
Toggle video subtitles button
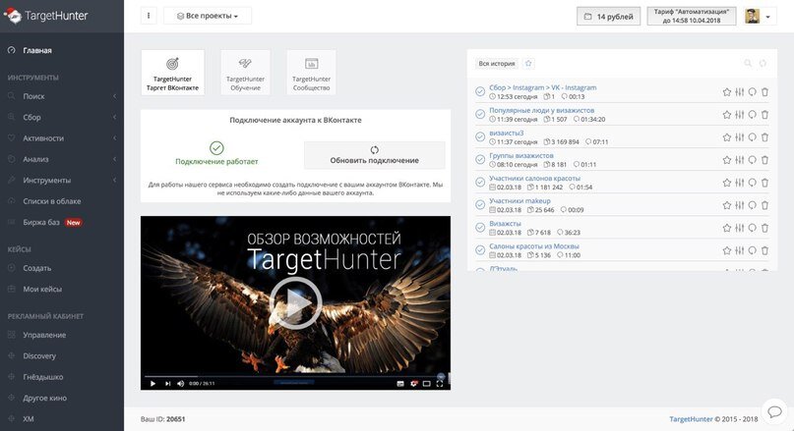pyautogui.click(x=400, y=384)
